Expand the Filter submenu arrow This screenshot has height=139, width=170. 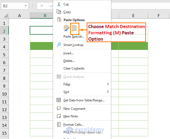(108, 84)
